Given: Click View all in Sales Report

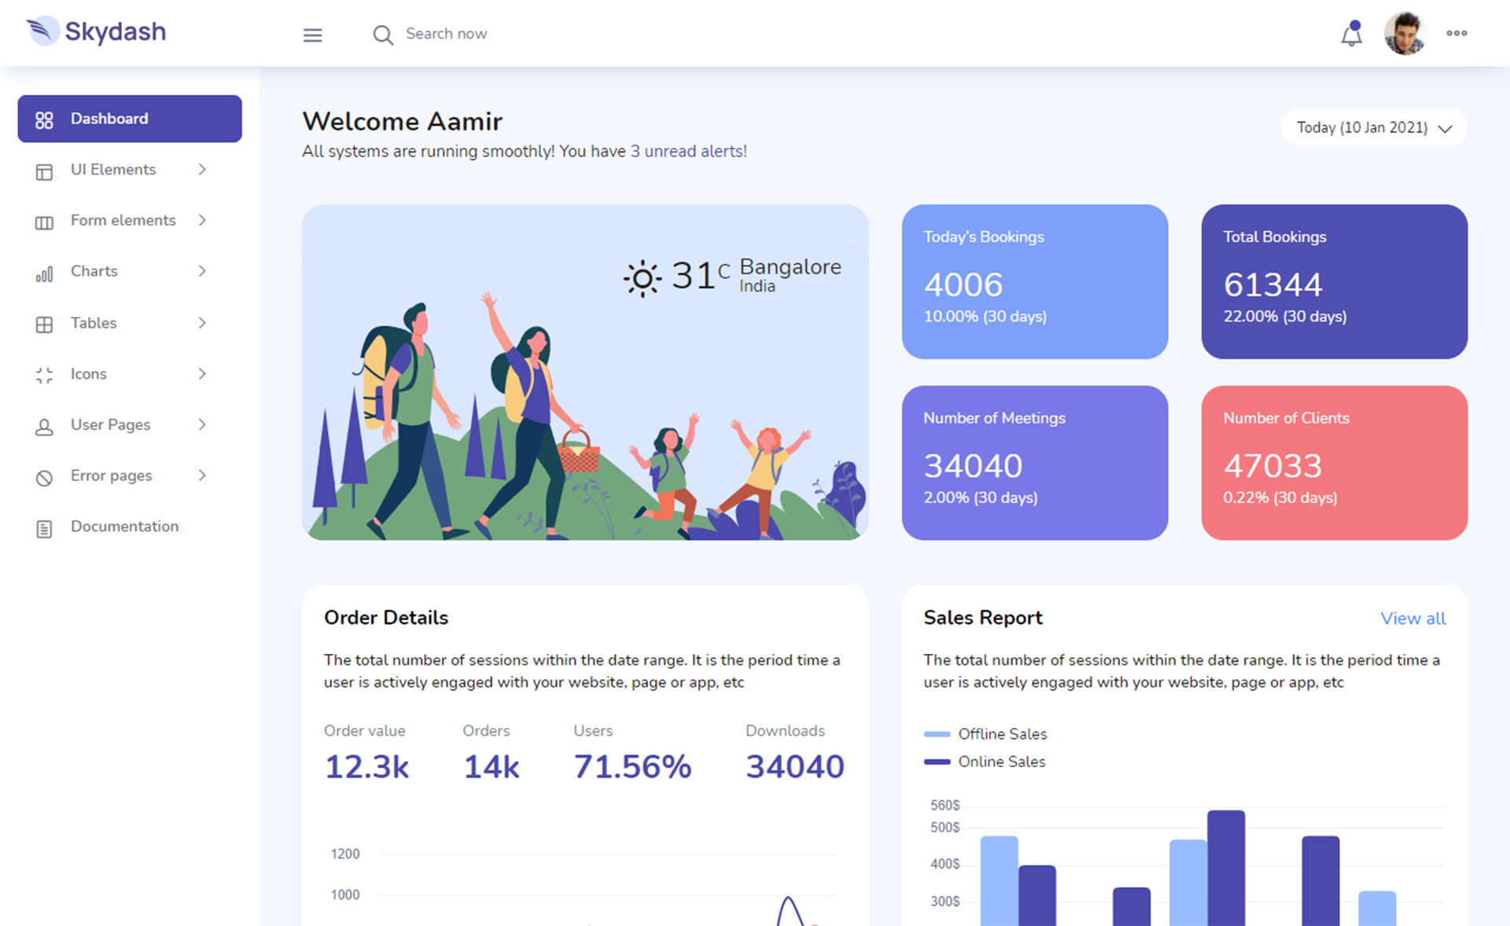Looking at the screenshot, I should 1412,619.
